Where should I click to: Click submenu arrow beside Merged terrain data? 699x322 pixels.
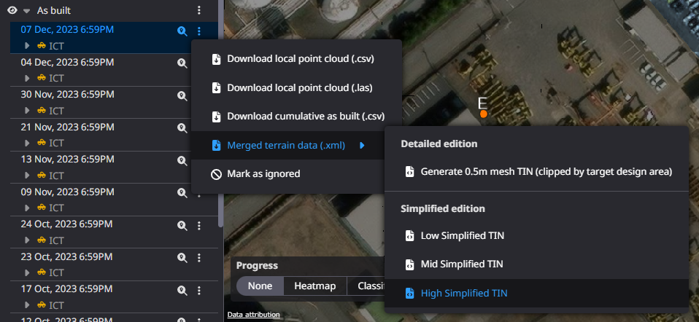point(362,145)
